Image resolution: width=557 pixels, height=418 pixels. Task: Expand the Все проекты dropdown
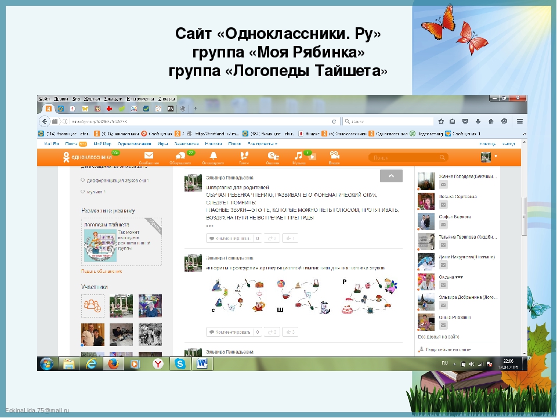coord(262,143)
